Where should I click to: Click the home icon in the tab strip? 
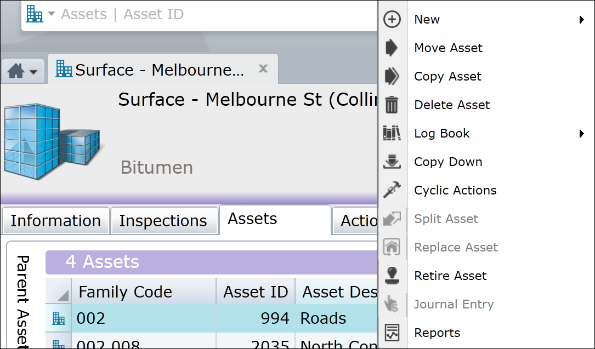click(16, 71)
